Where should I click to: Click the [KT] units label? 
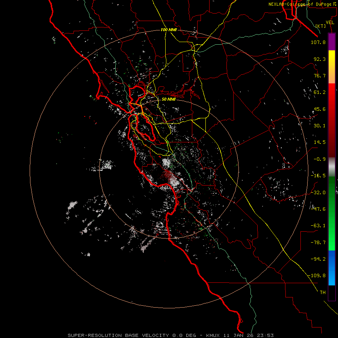click(x=321, y=26)
